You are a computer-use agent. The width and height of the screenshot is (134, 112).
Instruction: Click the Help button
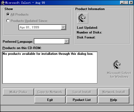(x=114, y=100)
